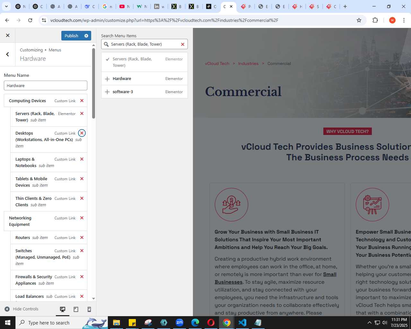This screenshot has width=411, height=329.
Task: Open Windows Start menu
Action: (x=8, y=323)
